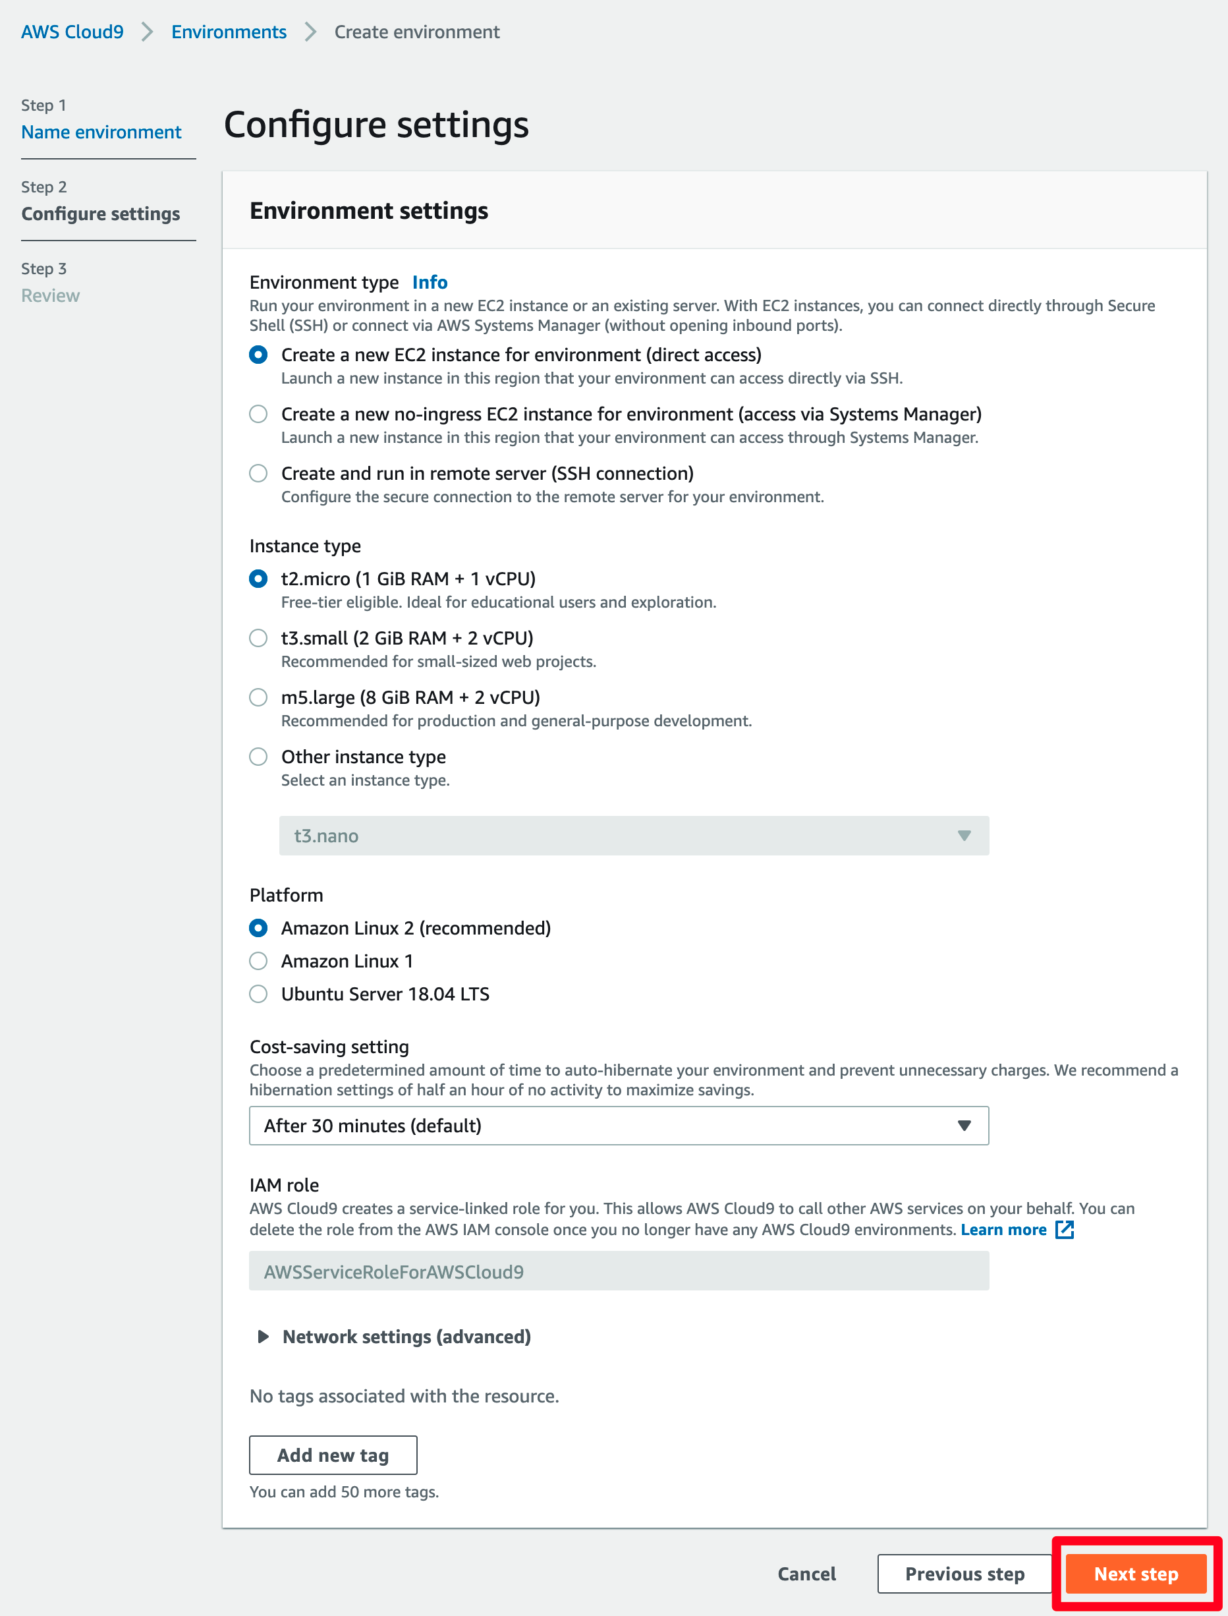1228x1616 pixels.
Task: Click the breadcrumb chevron after AWS Cloud9
Action: [x=148, y=32]
